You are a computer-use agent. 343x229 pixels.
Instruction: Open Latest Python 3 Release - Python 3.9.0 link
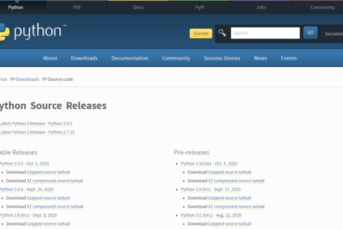36,124
